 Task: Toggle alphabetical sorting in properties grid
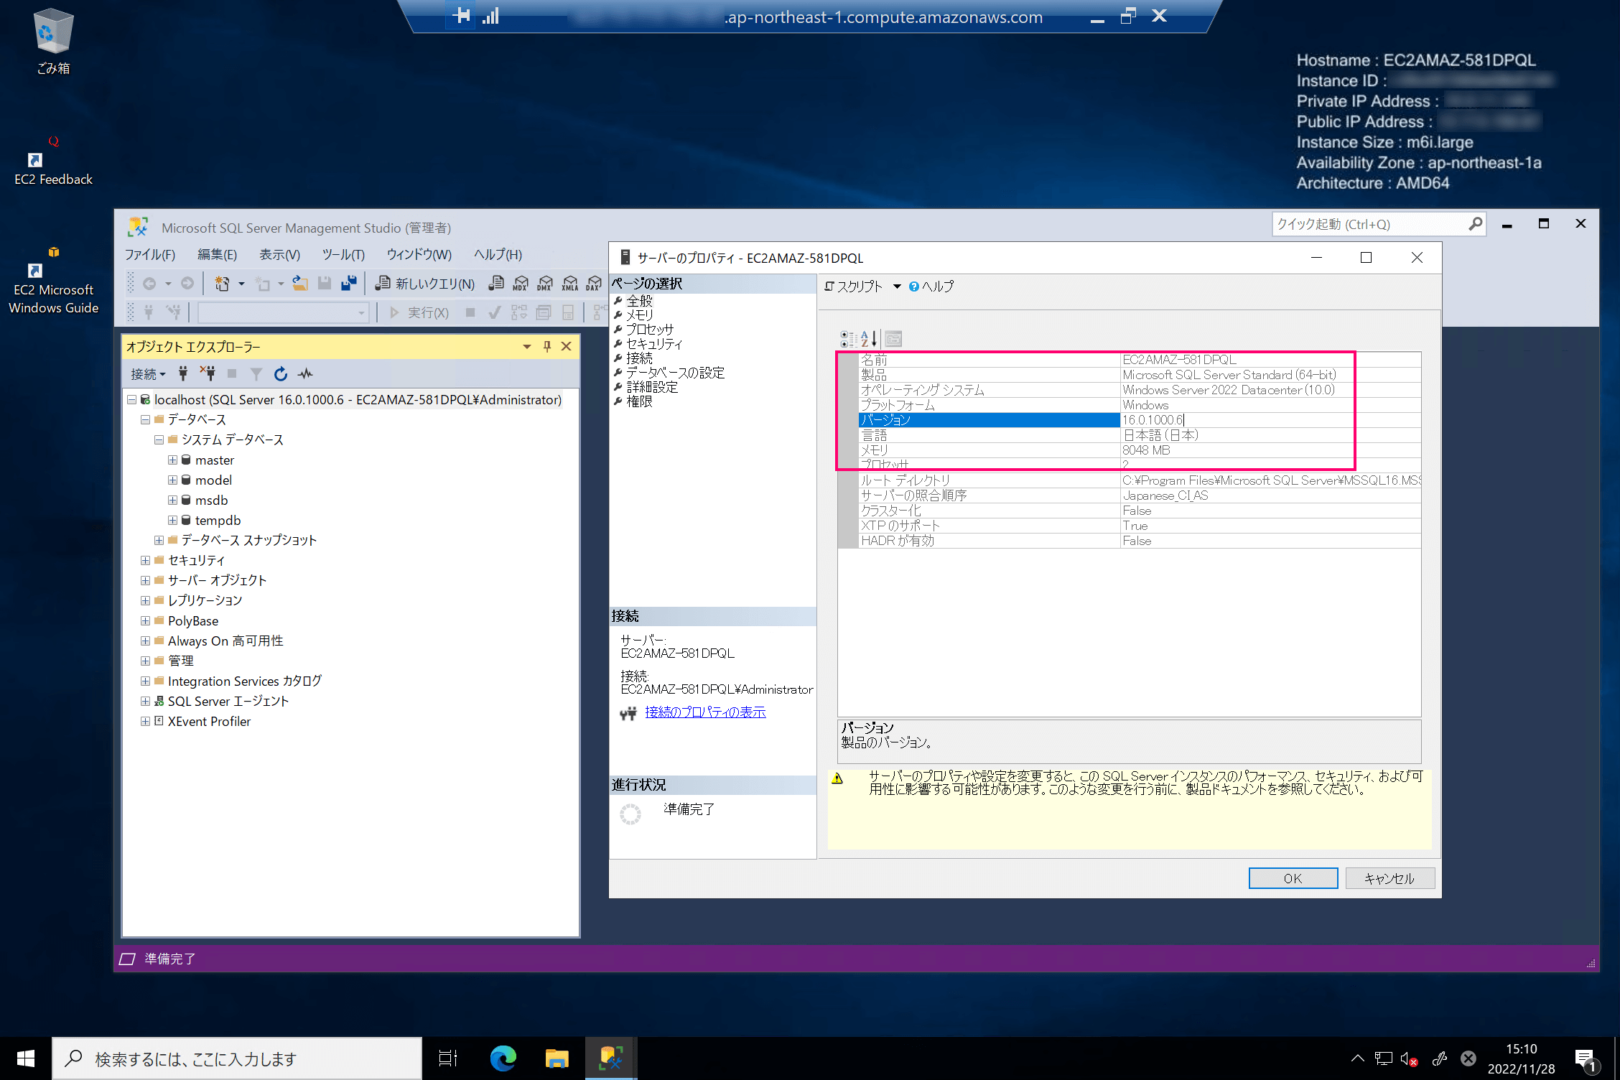click(x=868, y=337)
